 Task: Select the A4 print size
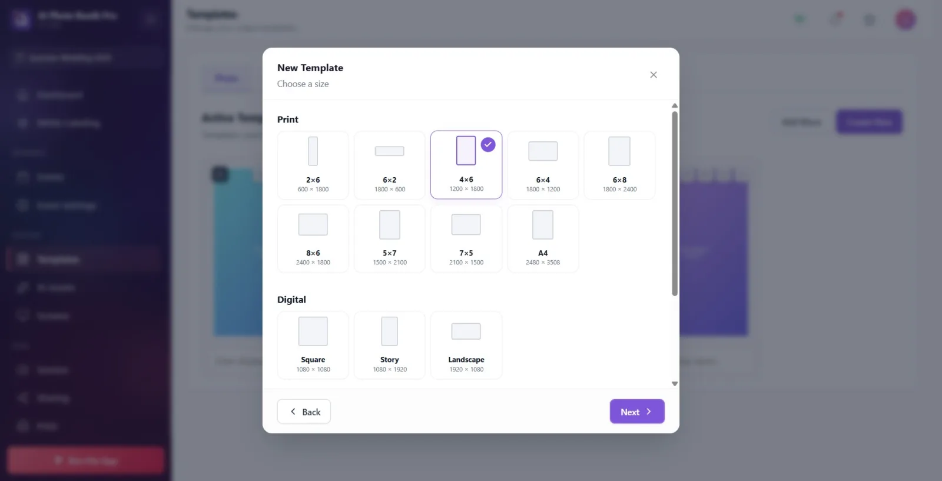tap(543, 238)
